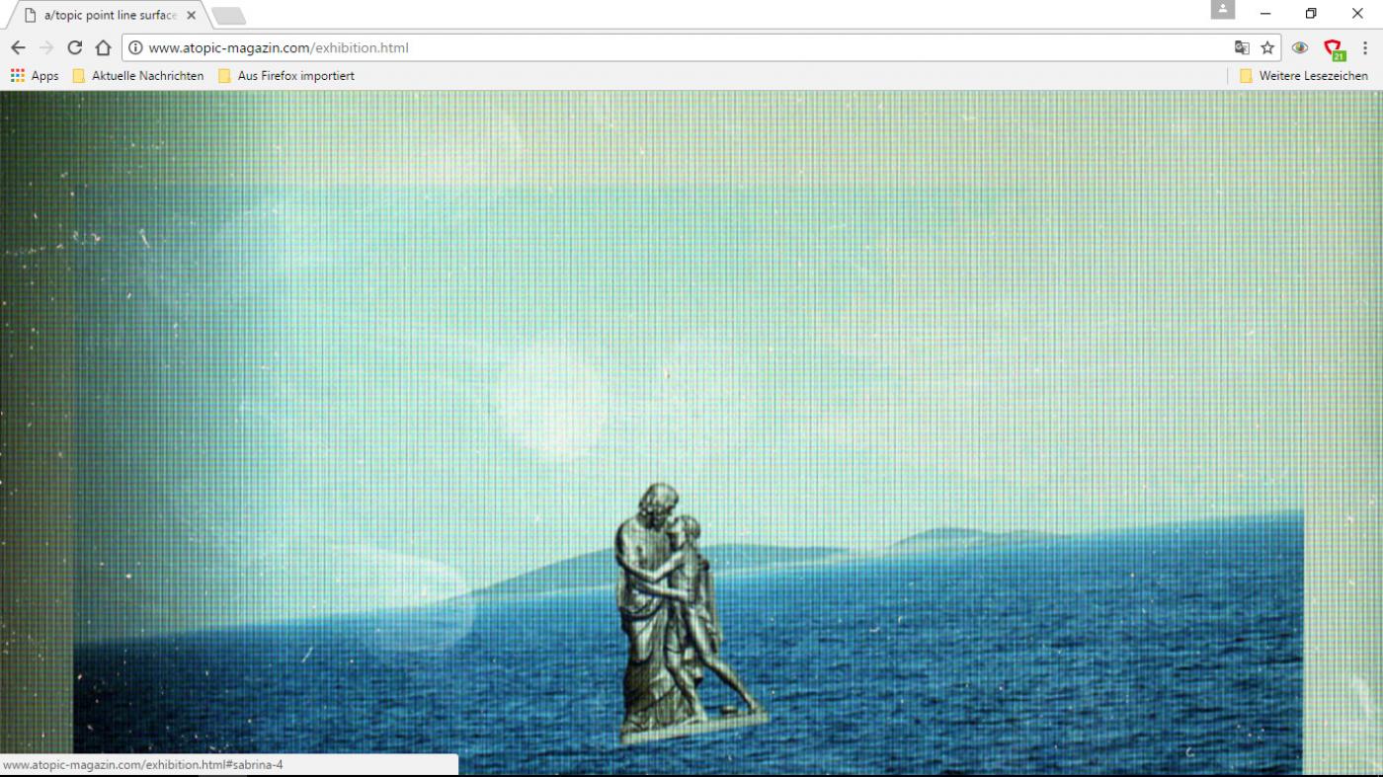Expand the Aus Firefox importiert folder
Viewport: 1383px width, 777px height.
point(286,76)
